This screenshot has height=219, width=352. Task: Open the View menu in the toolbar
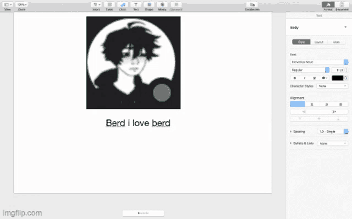coord(8,5)
